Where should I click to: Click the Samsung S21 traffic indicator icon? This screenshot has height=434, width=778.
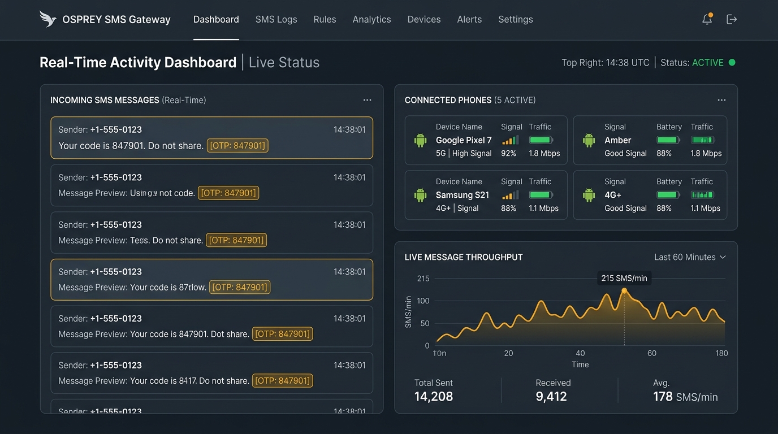[541, 194]
